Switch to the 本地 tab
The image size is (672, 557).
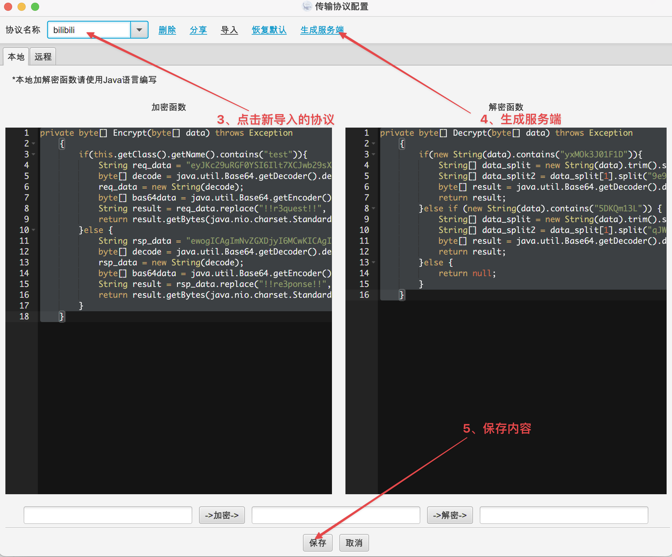(16, 57)
